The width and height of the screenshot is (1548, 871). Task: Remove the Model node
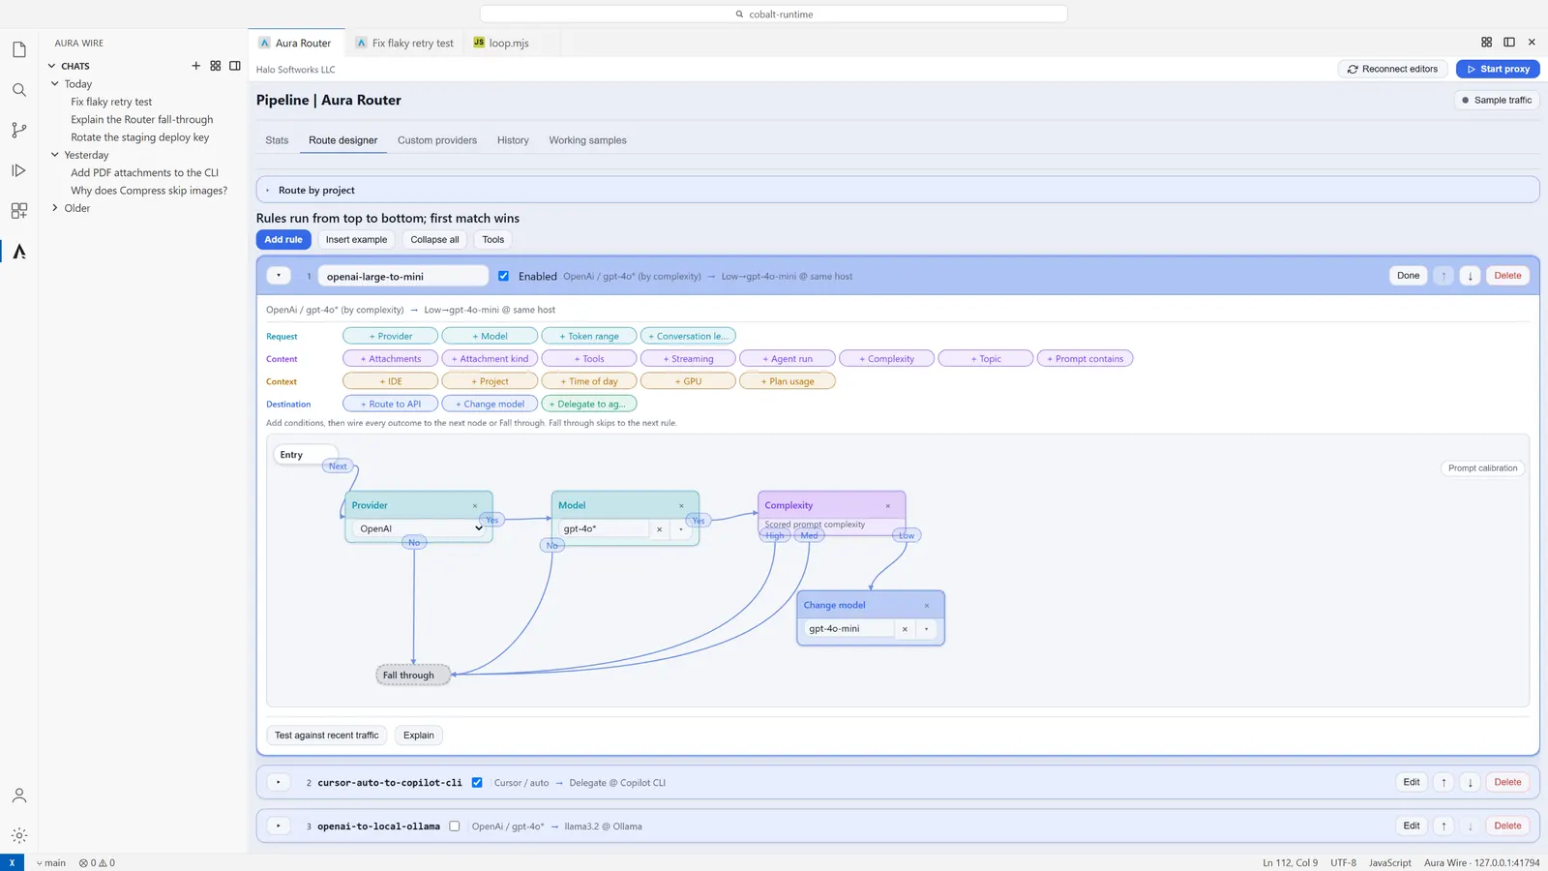[x=681, y=506]
